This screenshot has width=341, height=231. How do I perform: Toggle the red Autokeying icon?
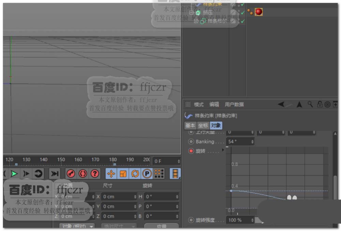(83, 174)
